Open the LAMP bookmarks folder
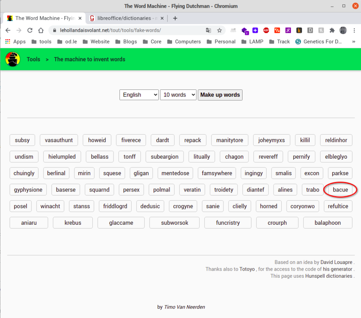The width and height of the screenshot is (361, 318). (x=252, y=42)
